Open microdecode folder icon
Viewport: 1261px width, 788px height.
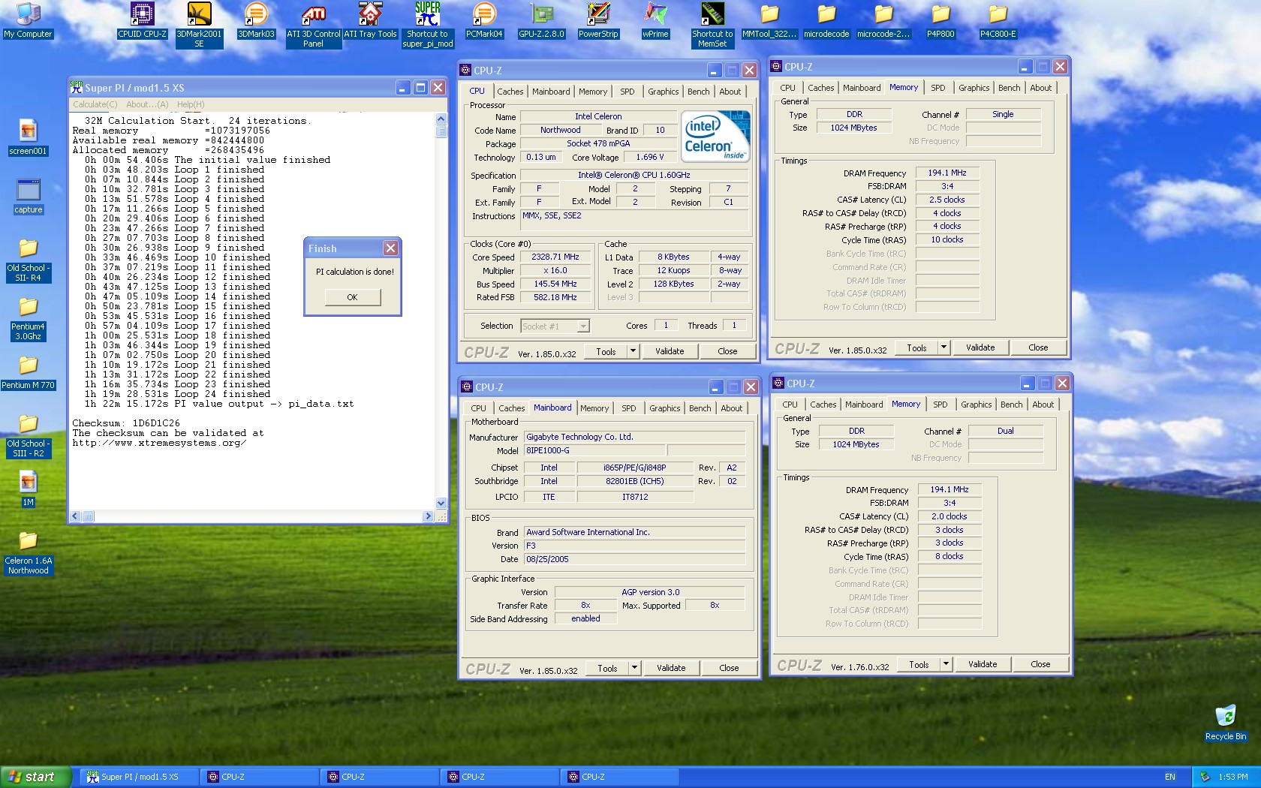pyautogui.click(x=826, y=20)
